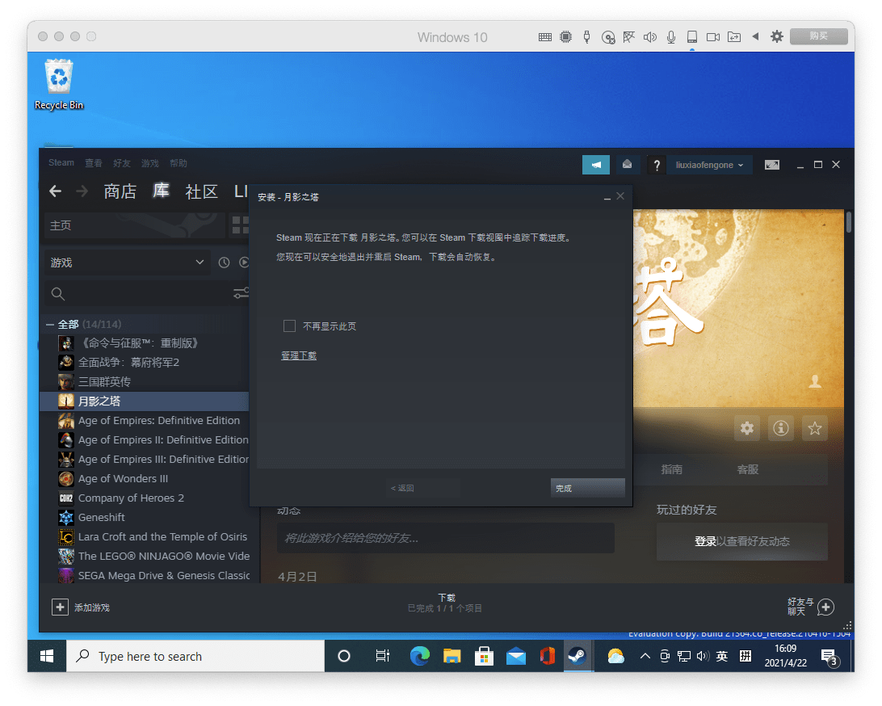Click the 将此游戏介绍给您的好友 input box

tap(446, 538)
